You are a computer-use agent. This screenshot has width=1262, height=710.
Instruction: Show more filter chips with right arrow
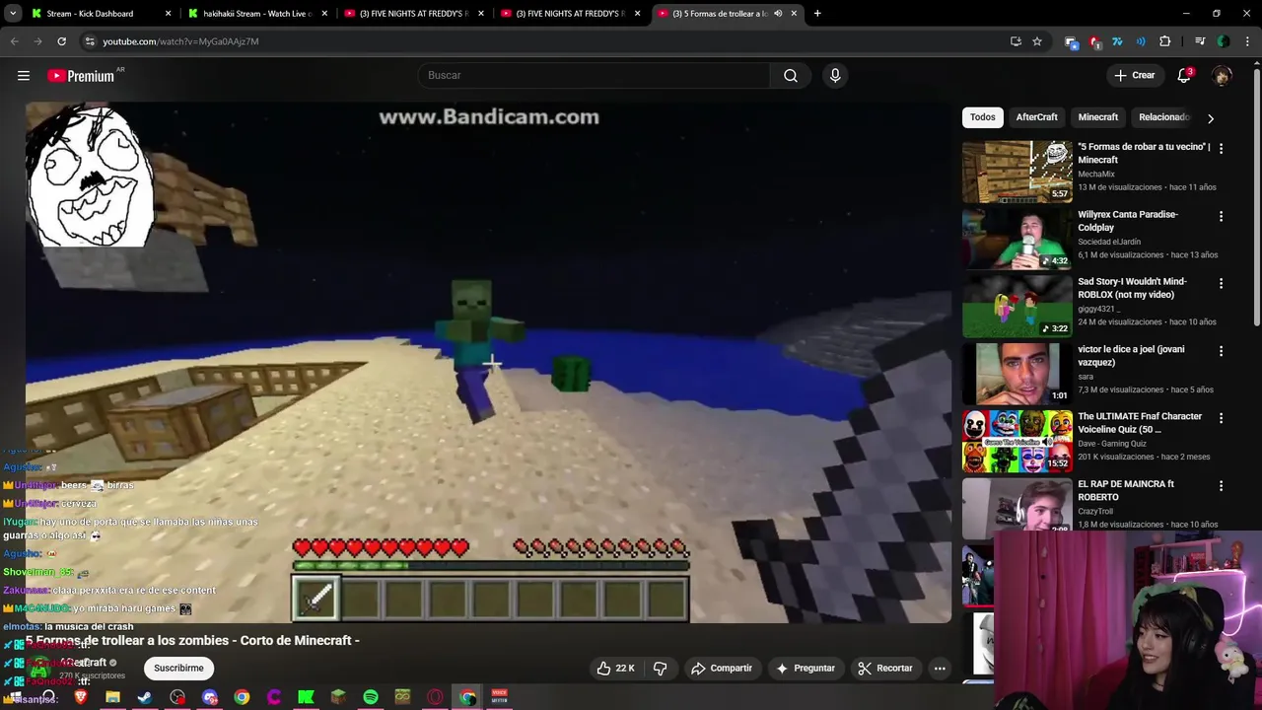[x=1211, y=118]
